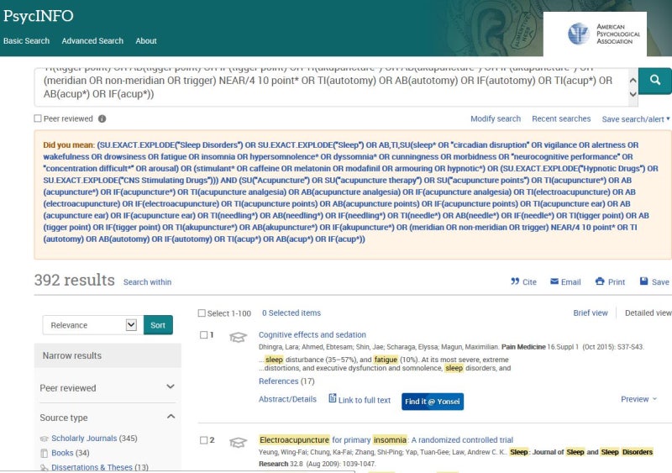Click the Modify search link
This screenshot has height=473, width=672.
coord(496,118)
